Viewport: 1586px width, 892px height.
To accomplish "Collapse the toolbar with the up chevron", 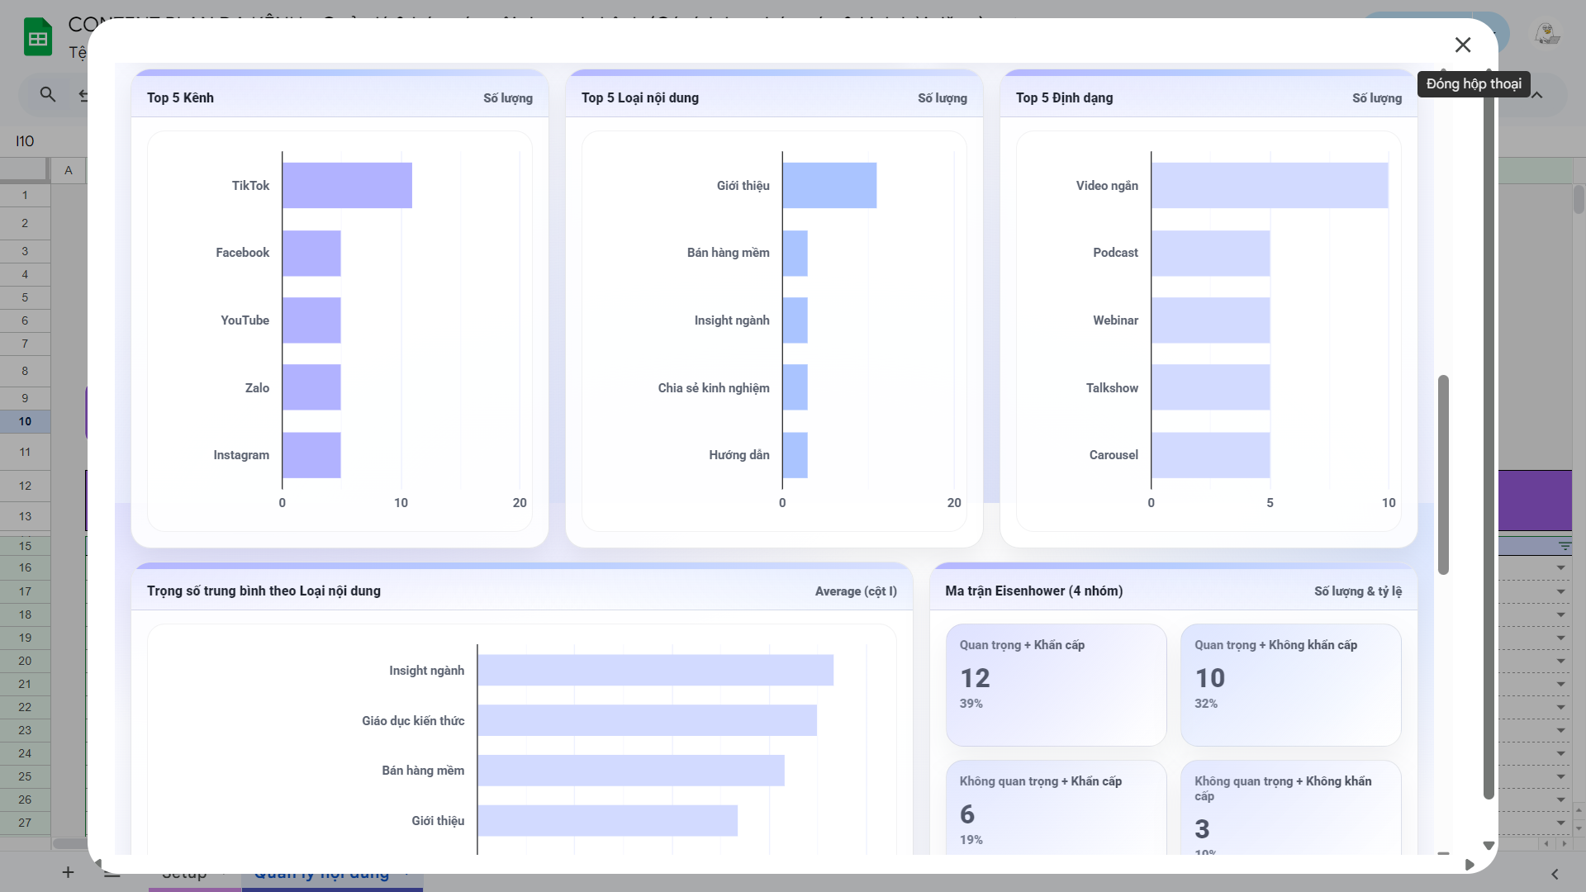I will point(1537,96).
